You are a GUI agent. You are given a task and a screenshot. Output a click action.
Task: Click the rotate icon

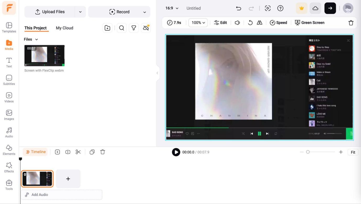click(x=250, y=23)
